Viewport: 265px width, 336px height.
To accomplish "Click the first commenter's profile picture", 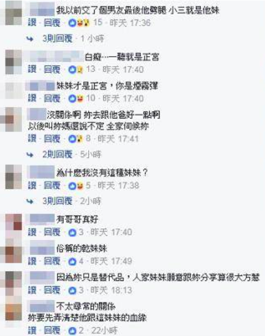I will click(14, 14).
